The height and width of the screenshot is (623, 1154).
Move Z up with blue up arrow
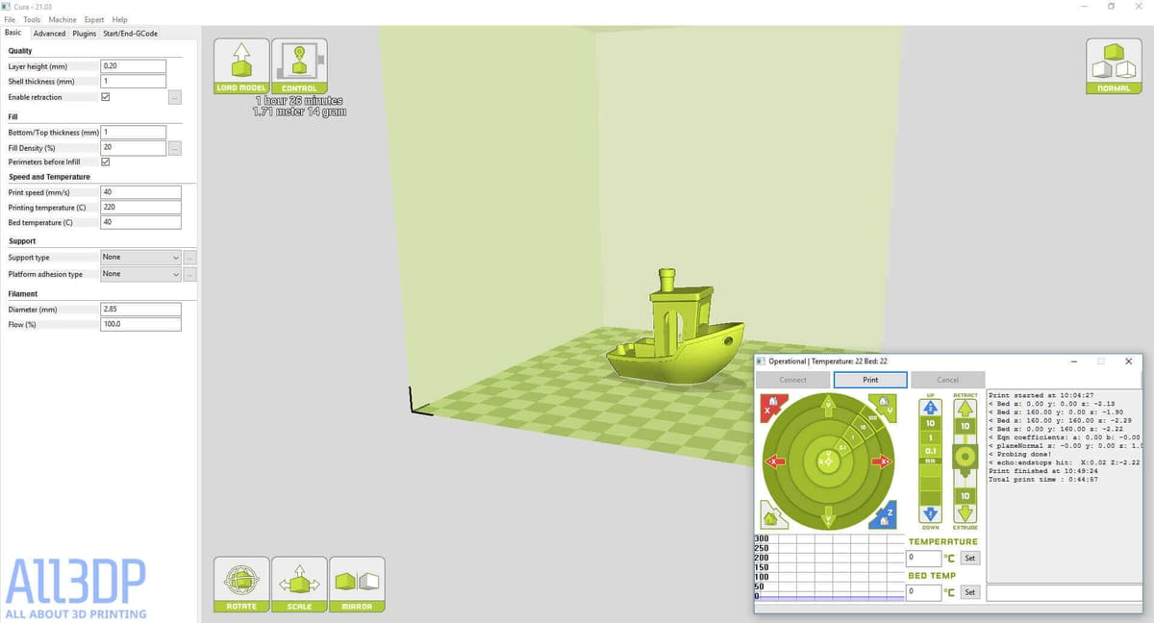pos(930,408)
